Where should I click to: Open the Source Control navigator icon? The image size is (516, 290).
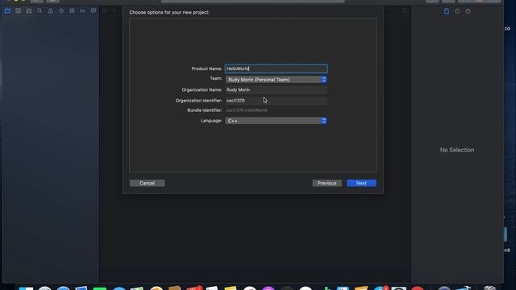click(x=18, y=10)
